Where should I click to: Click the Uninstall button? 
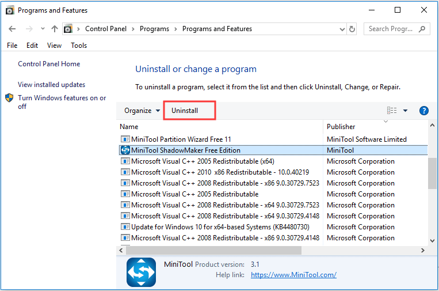[x=185, y=111]
